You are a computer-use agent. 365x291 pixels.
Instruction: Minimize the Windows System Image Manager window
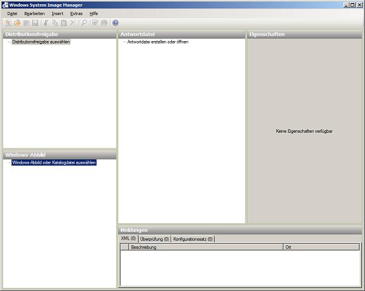coord(346,5)
